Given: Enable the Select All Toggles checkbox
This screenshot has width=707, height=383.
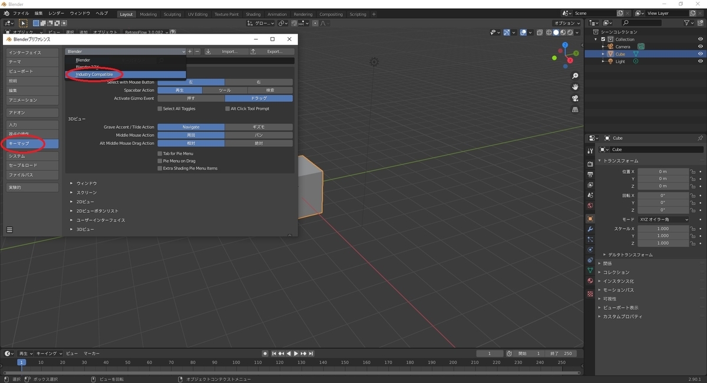Looking at the screenshot, I should tap(160, 108).
